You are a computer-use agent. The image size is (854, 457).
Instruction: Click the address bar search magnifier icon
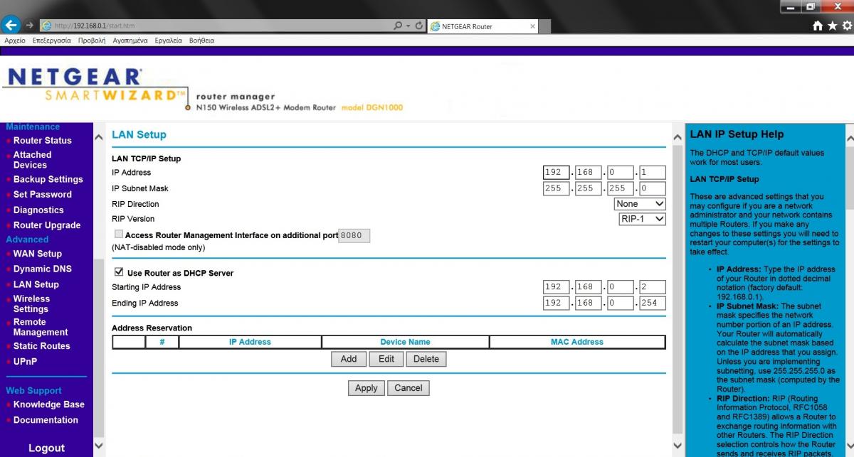pyautogui.click(x=397, y=26)
